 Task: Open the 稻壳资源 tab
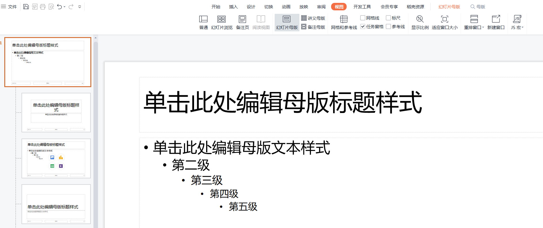click(415, 7)
